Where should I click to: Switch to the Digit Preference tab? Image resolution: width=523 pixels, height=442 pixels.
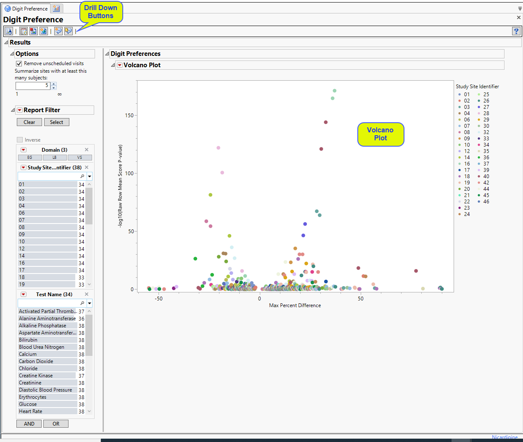[26, 8]
